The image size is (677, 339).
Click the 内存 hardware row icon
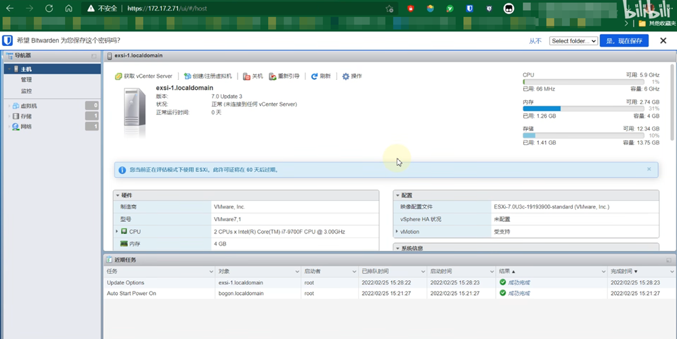(124, 244)
